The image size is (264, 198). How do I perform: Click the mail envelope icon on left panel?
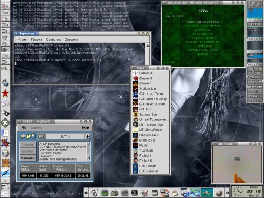click(x=5, y=103)
